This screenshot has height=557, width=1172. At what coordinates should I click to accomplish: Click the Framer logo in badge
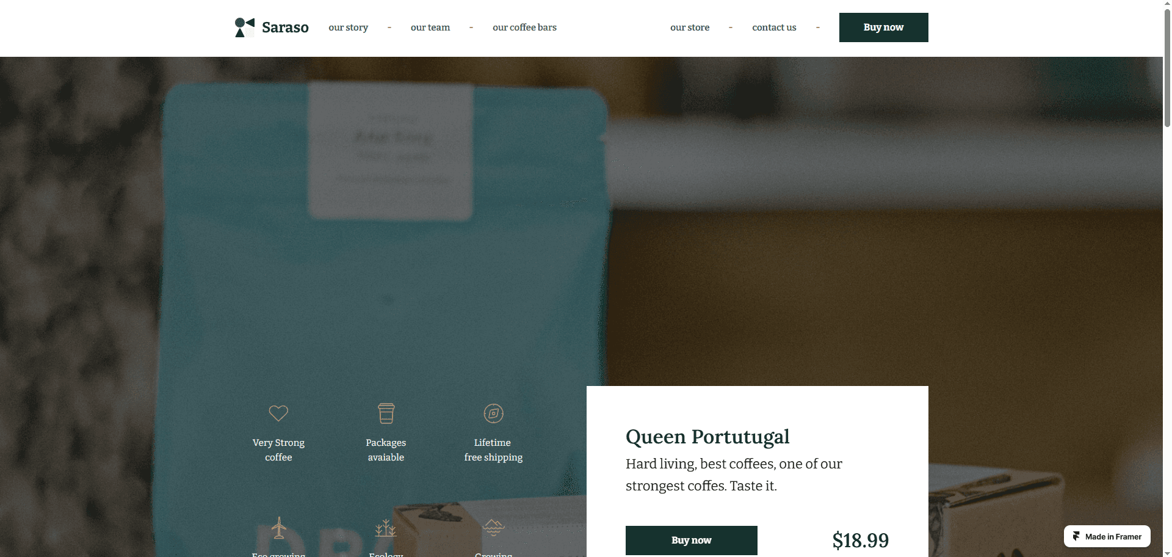(1076, 536)
